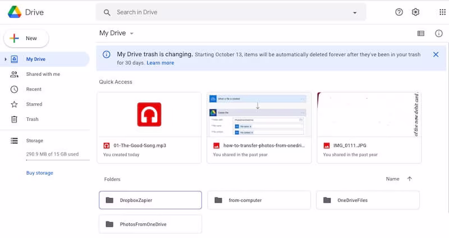The height and width of the screenshot is (238, 449).
Task: Click the Google Drive logo
Action: pyautogui.click(x=15, y=12)
